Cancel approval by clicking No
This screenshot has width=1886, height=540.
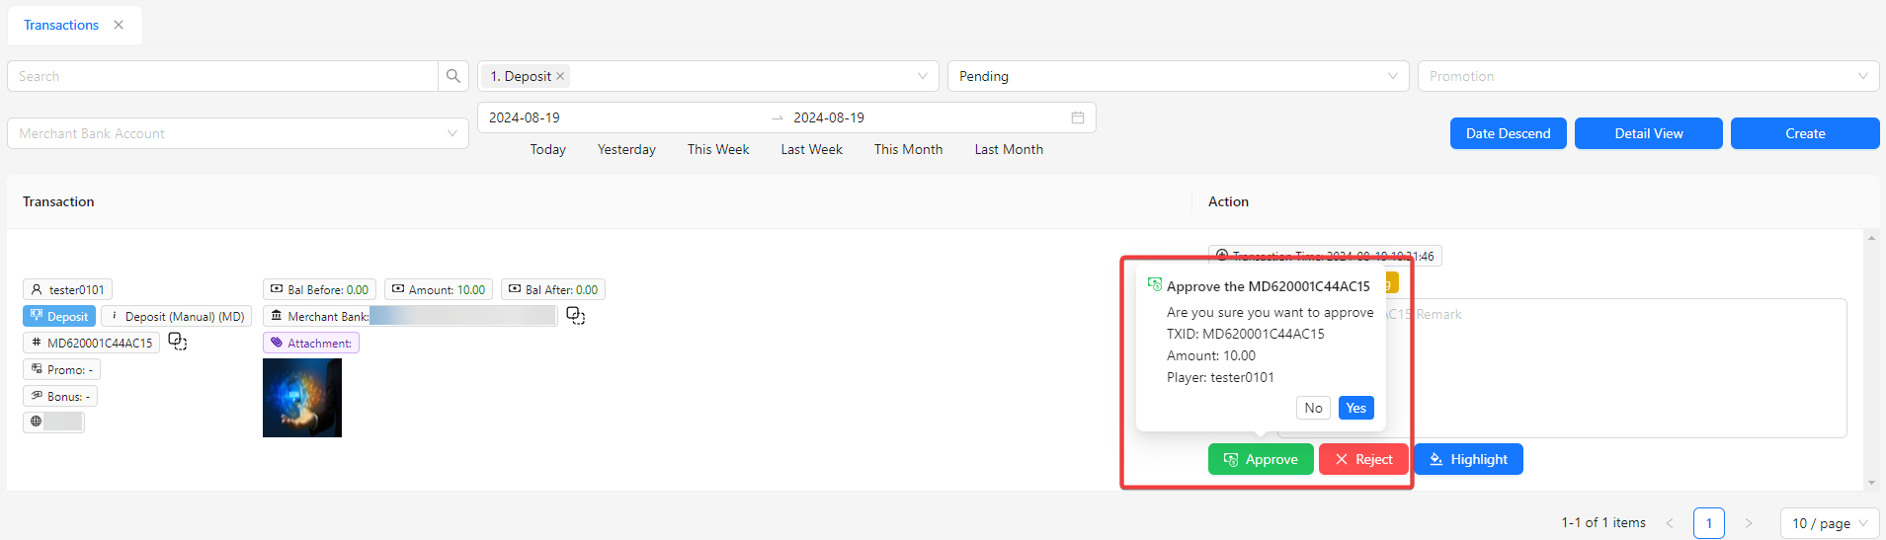(x=1313, y=408)
